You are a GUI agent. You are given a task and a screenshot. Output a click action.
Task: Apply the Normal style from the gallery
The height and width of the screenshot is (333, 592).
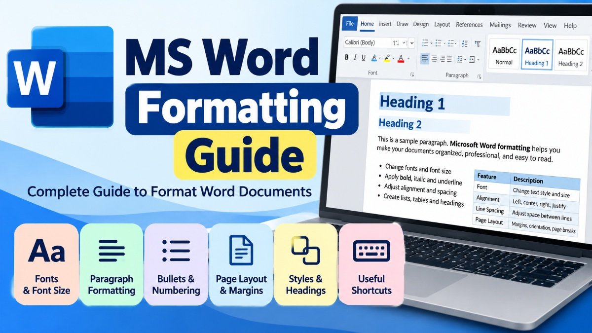(504, 54)
